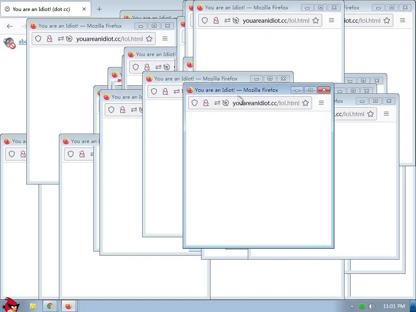Screen dimensions: 416x312
Task: Click crossed lock in popup titled 'You are an Ic'
Action: tap(123, 110)
